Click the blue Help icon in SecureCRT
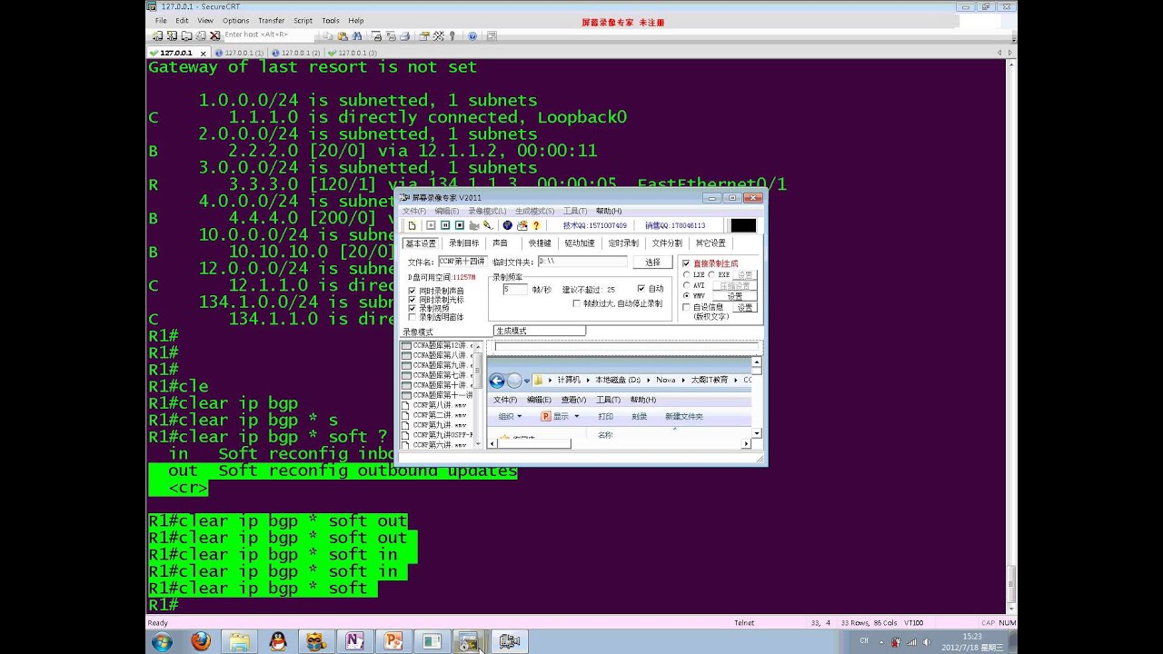Viewport: 1163px width, 654px height. tap(472, 35)
